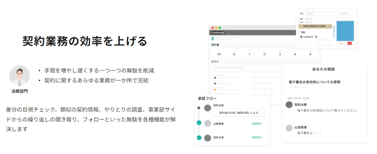
Task: Click the timestamp 2021.03.04 13:20
Action: [298, 98]
